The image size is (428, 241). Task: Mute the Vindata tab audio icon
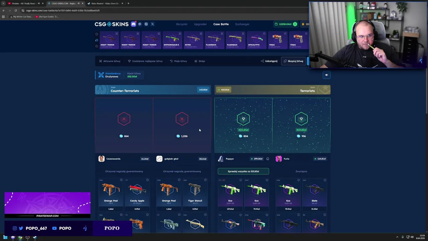click(x=38, y=3)
